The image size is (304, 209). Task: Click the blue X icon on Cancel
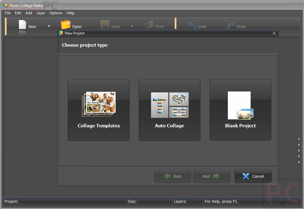pyautogui.click(x=246, y=176)
